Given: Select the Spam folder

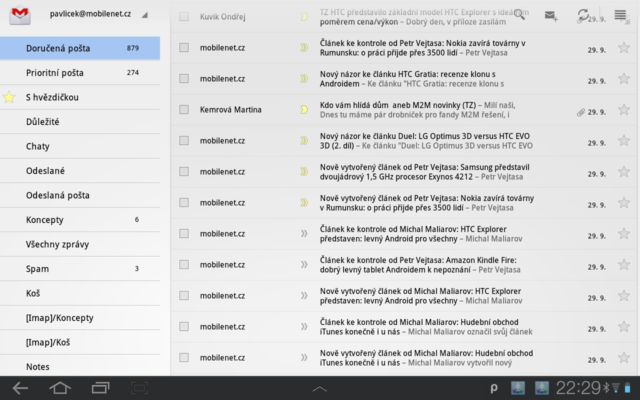Looking at the screenshot, I should pyautogui.click(x=80, y=269).
